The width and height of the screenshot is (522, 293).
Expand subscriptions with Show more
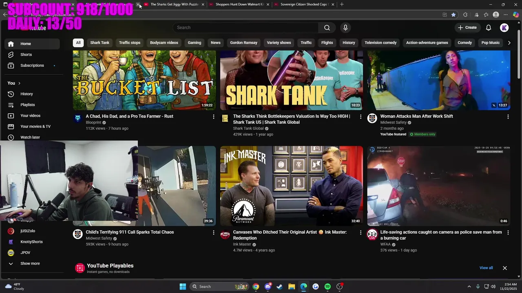(x=30, y=264)
